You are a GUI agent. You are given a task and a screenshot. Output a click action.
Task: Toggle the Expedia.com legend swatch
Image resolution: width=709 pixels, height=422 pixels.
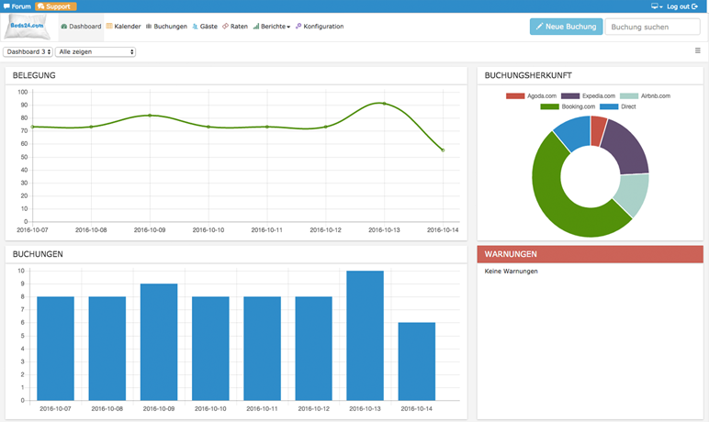(x=570, y=95)
